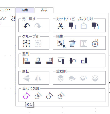Click the Undo arrow icon

coord(27,26)
